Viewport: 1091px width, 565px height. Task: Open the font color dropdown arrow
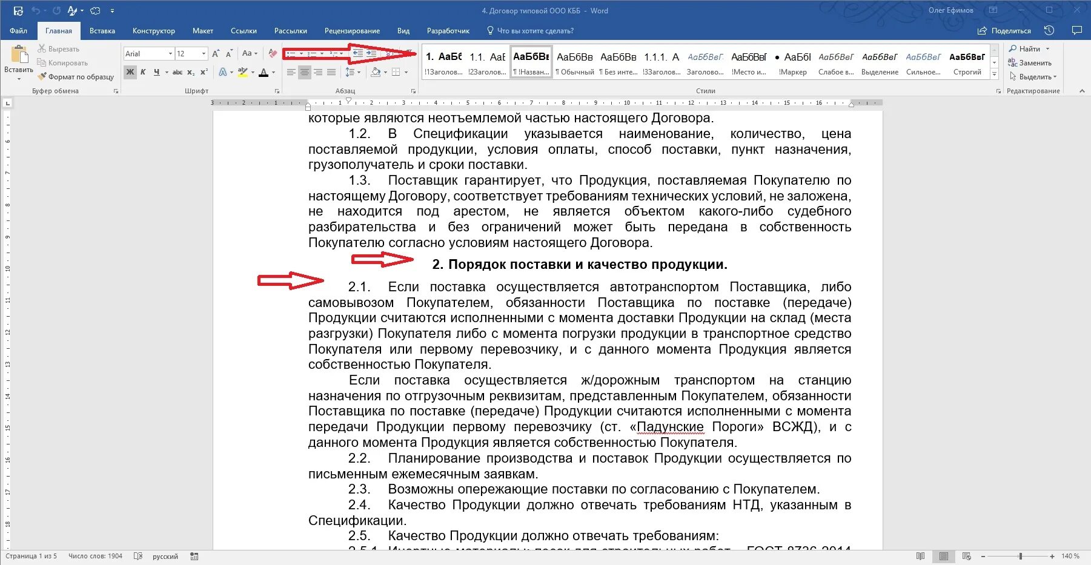(x=274, y=72)
